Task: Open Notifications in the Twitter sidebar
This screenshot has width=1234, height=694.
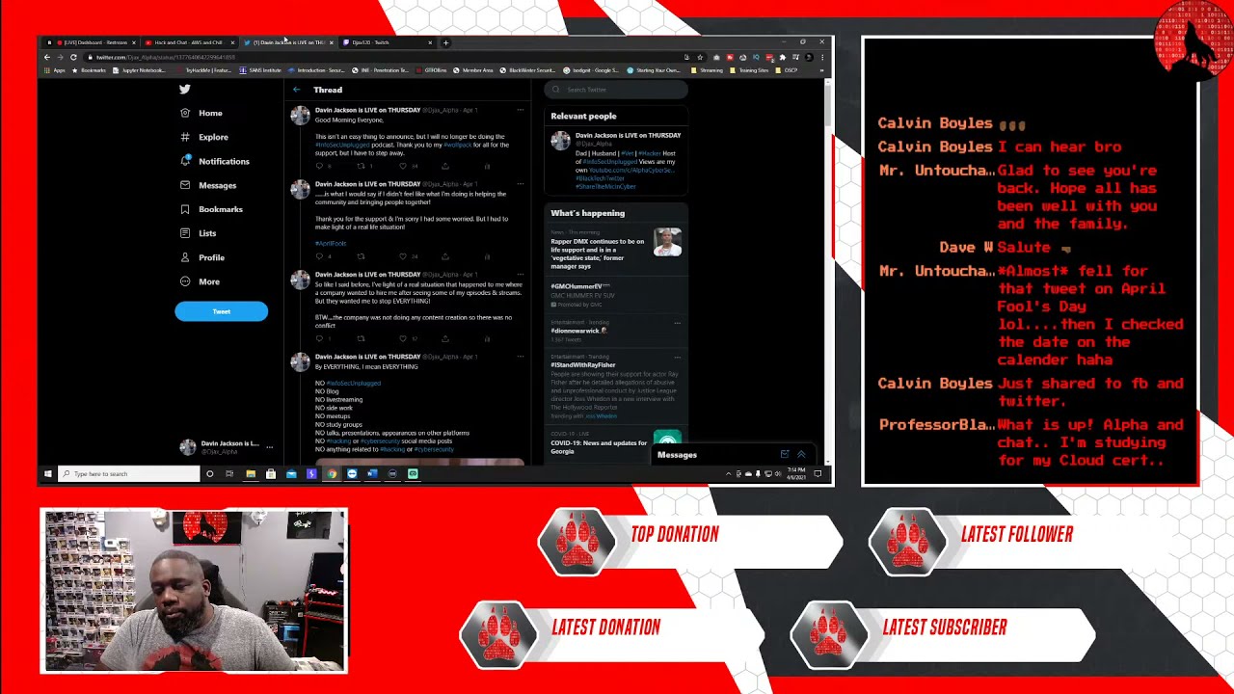Action: [x=214, y=161]
